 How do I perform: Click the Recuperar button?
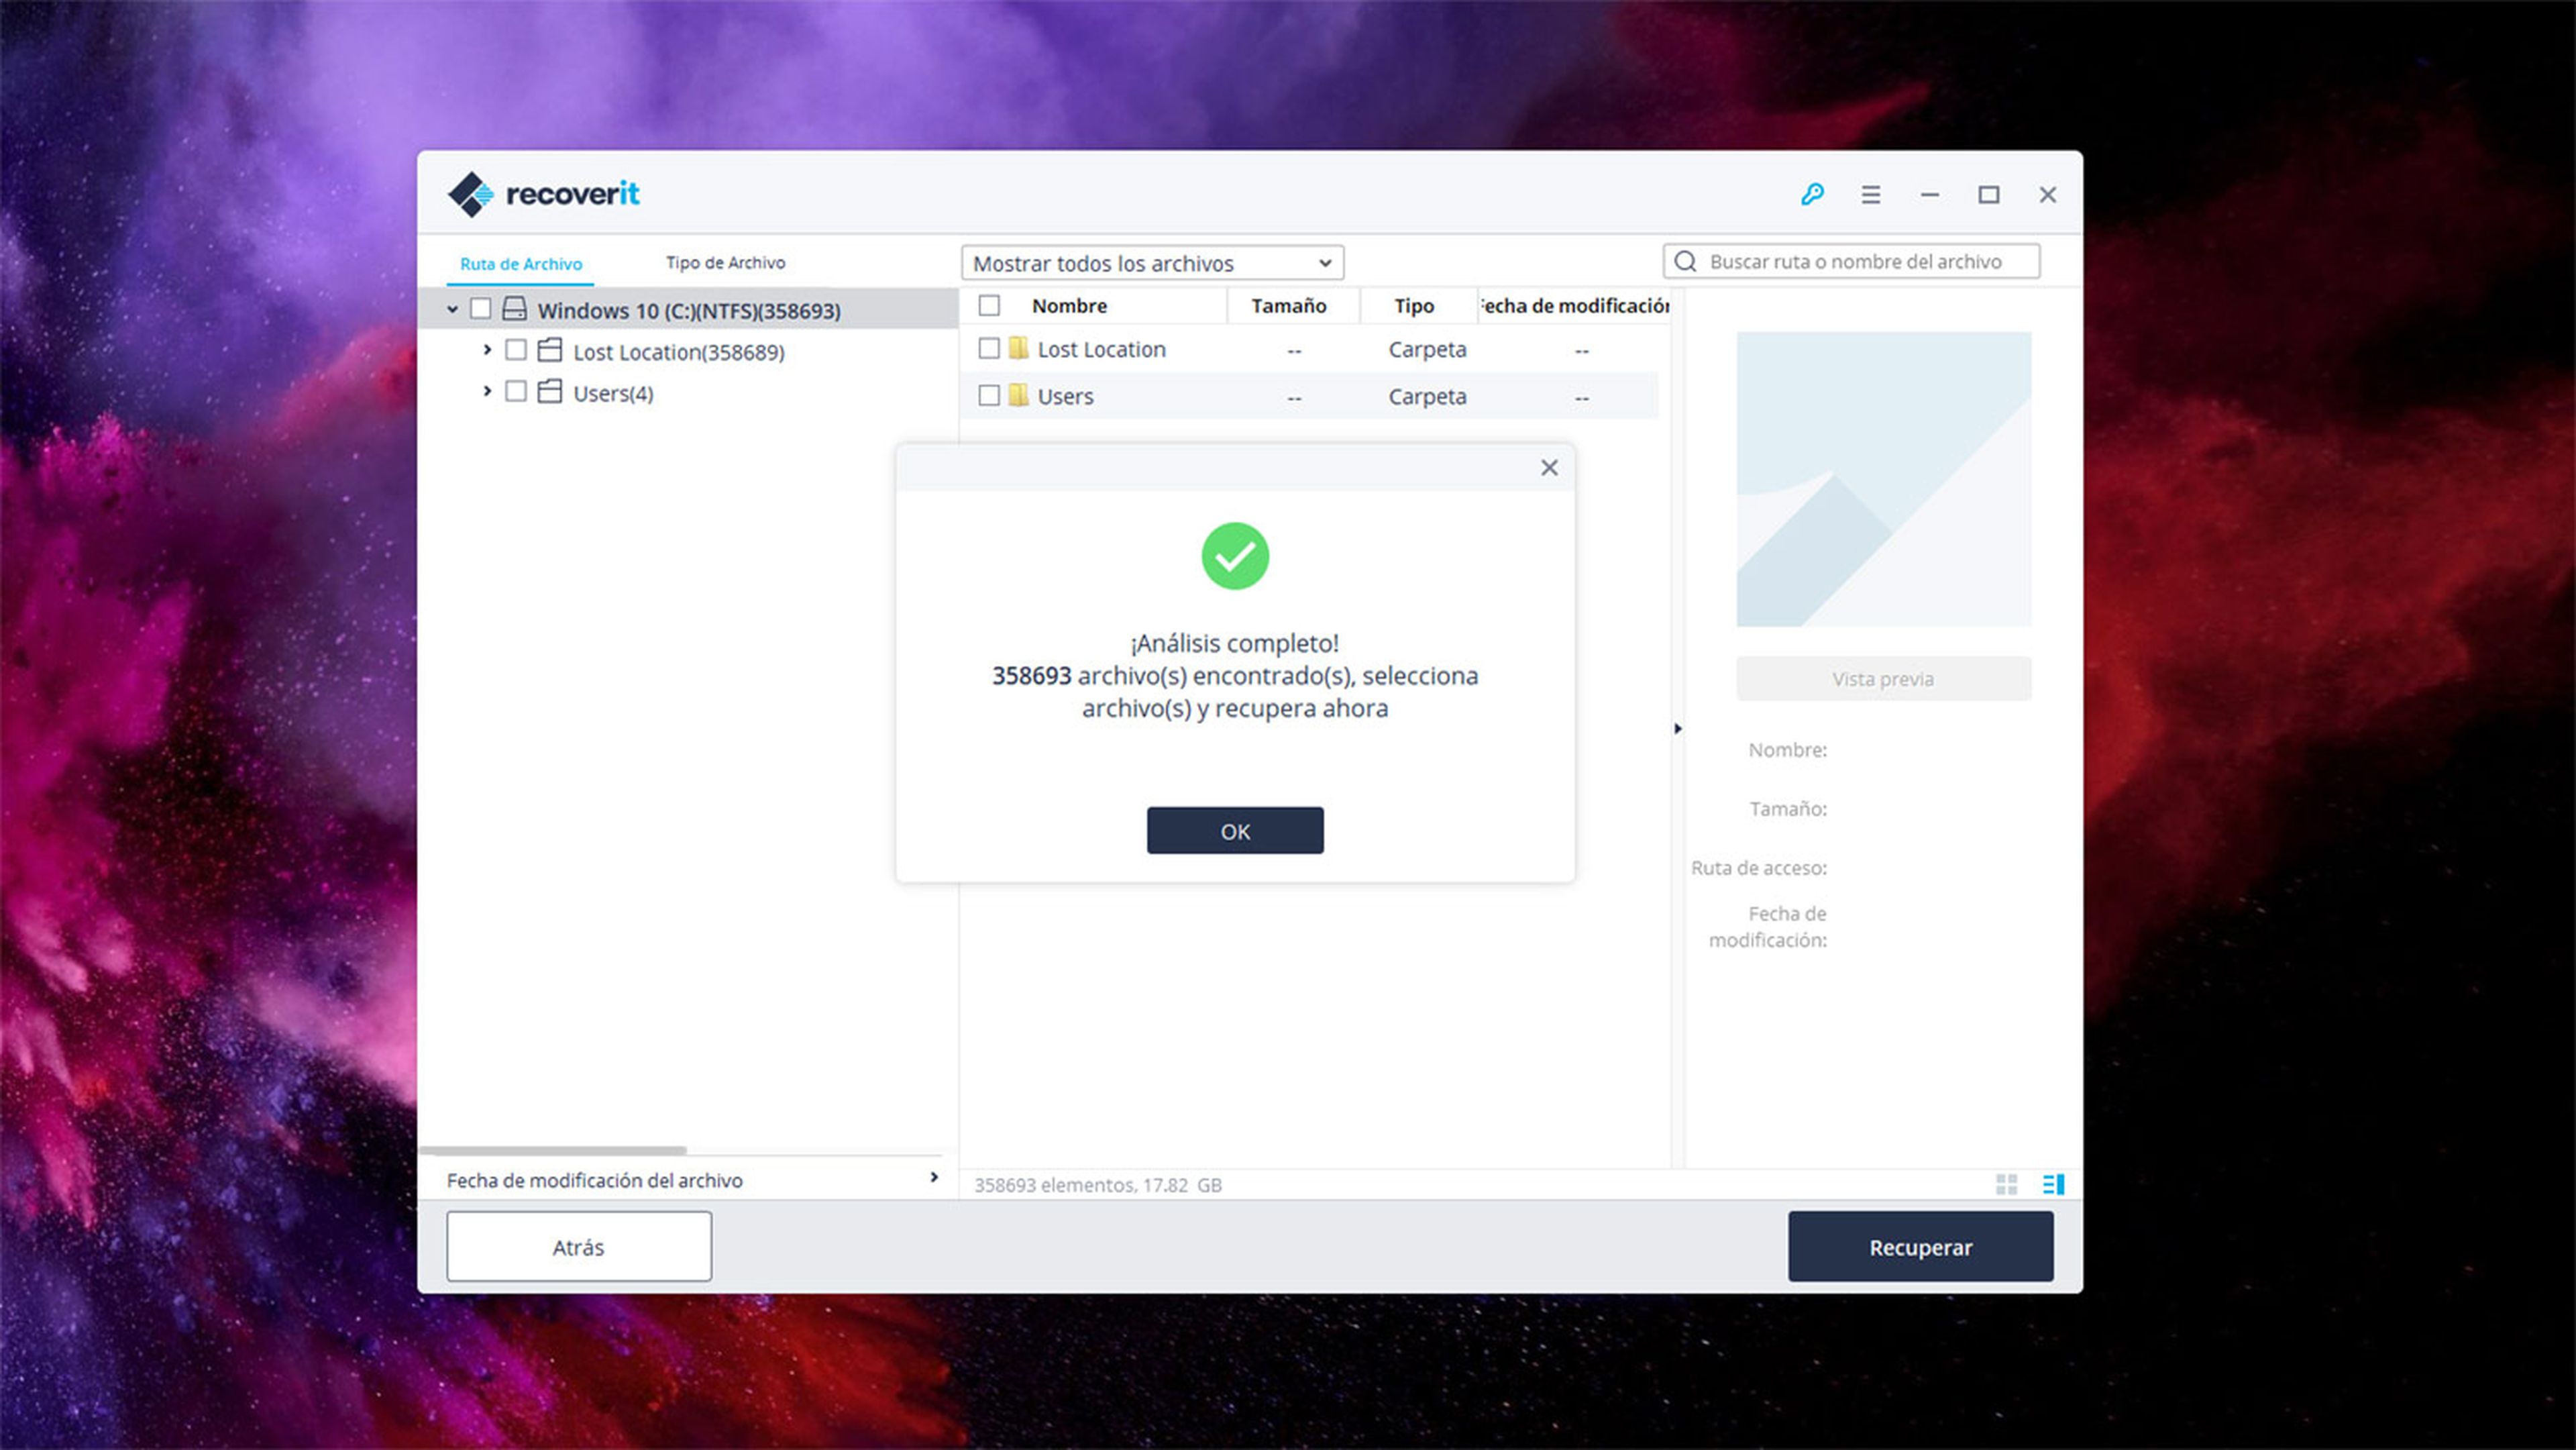coord(1921,1247)
